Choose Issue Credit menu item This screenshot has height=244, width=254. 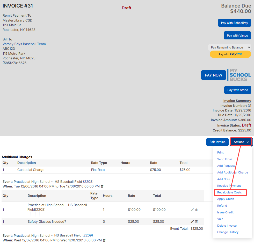point(225,213)
